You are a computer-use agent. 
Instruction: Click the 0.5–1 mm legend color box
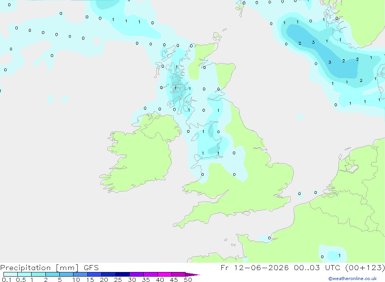click(x=25, y=274)
